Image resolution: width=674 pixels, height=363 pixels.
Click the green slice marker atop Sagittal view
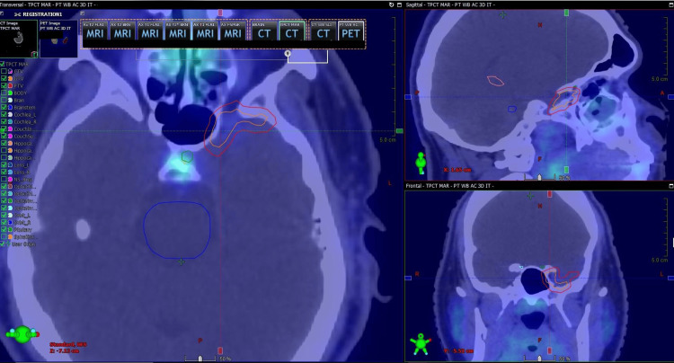coord(566,13)
